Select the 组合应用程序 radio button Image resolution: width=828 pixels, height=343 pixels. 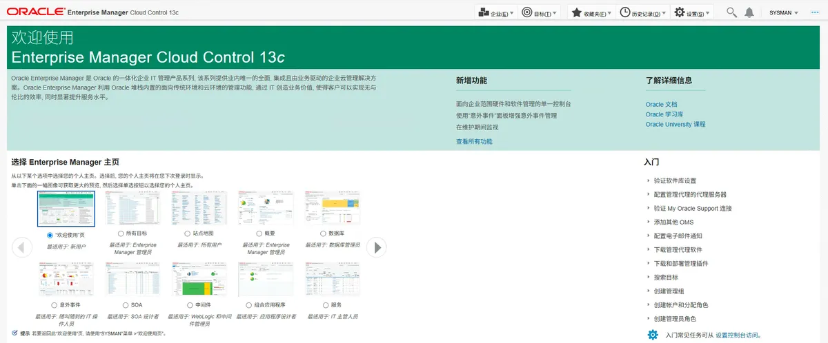click(x=250, y=304)
